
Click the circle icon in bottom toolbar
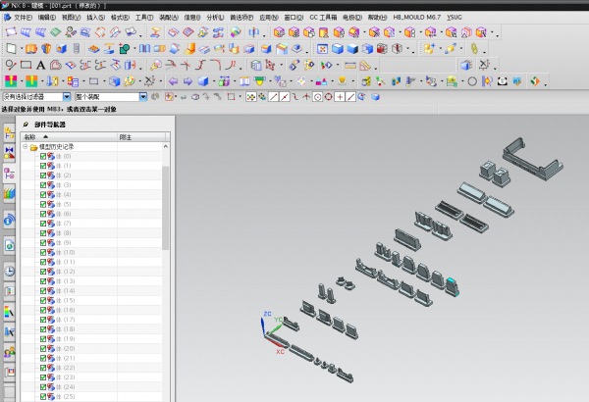(472, 81)
